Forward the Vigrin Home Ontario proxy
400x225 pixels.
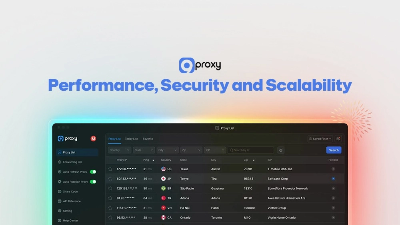tap(333, 218)
